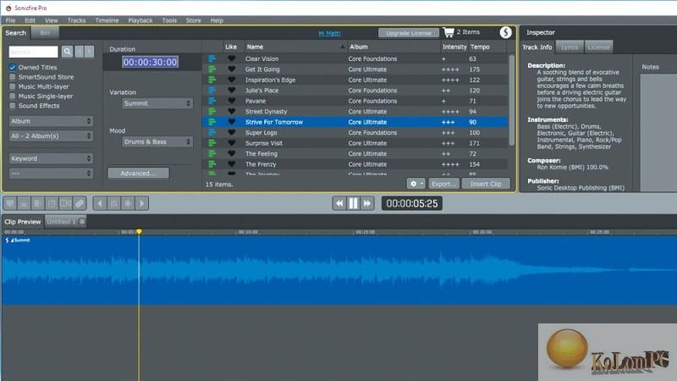Click the Insert Clip button

click(x=486, y=184)
